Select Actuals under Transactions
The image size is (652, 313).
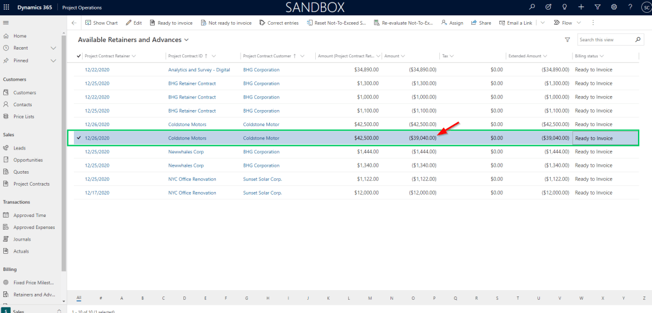(x=21, y=251)
